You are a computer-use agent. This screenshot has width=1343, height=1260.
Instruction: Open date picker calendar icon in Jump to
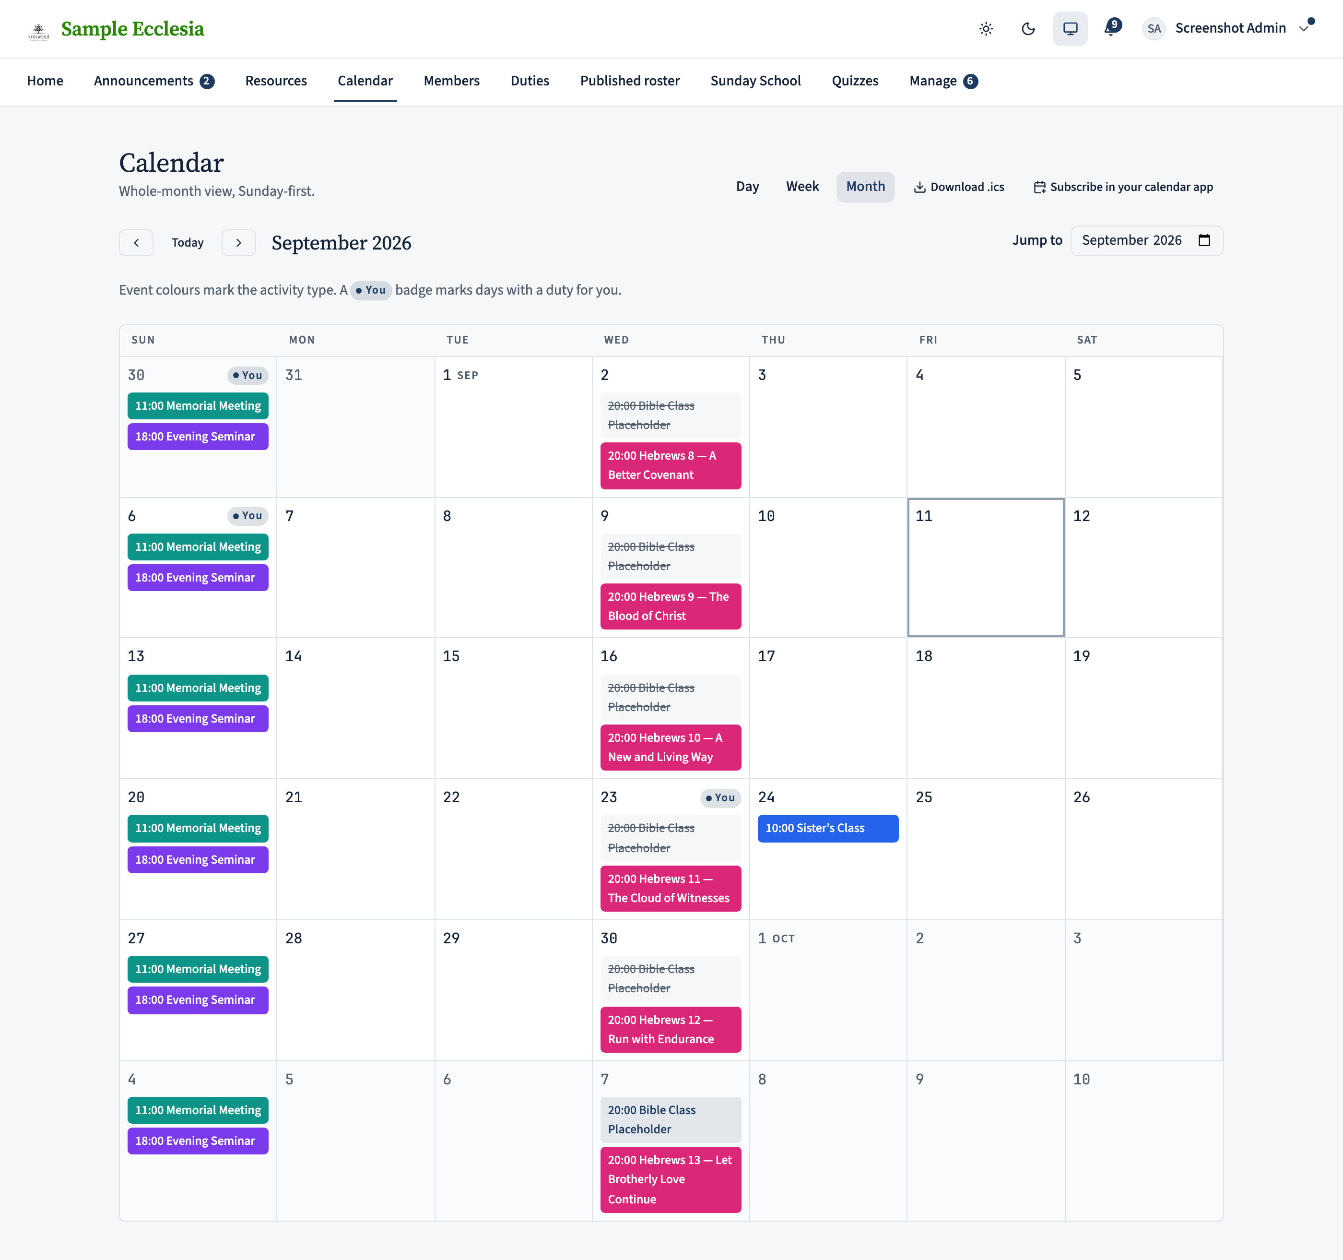tap(1204, 240)
